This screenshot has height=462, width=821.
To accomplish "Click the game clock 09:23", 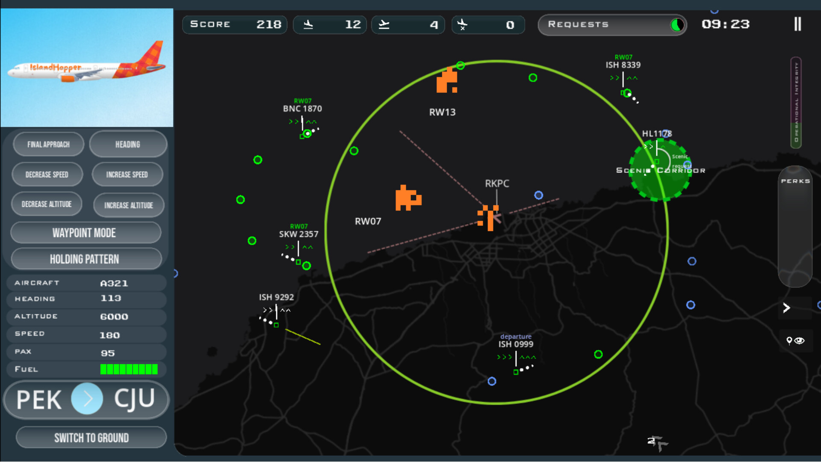I will point(726,24).
